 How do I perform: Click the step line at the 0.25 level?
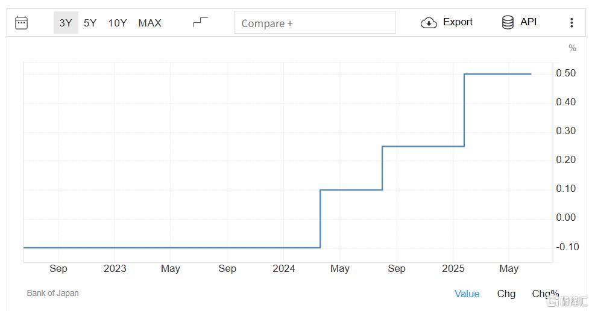pyautogui.click(x=423, y=146)
